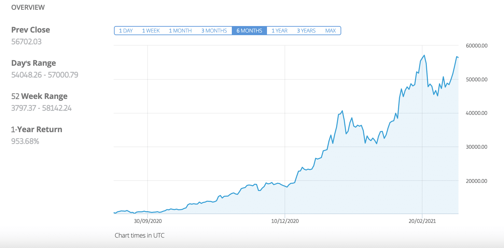This screenshot has width=504, height=248.
Task: Select the 953.68% return value
Action: (25, 141)
